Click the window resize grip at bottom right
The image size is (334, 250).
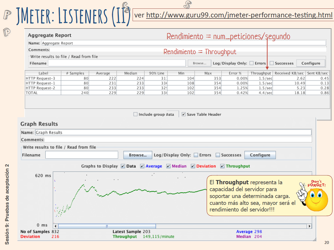coord(314,240)
